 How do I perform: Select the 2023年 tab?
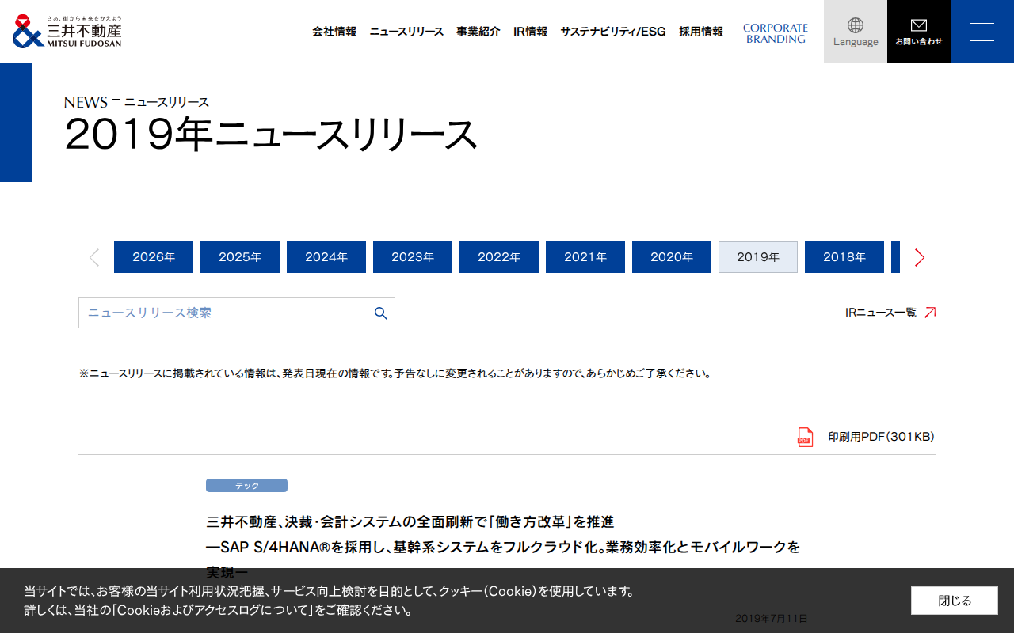(413, 257)
